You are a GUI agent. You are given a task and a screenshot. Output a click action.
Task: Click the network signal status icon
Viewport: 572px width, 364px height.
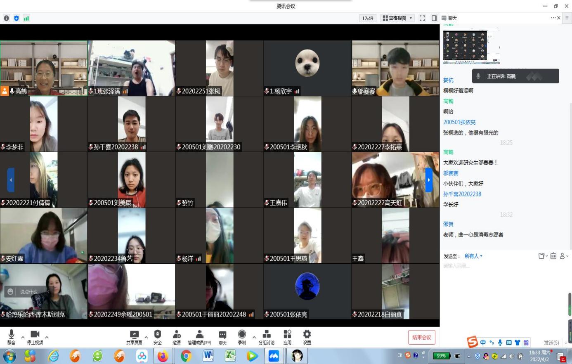pos(26,18)
